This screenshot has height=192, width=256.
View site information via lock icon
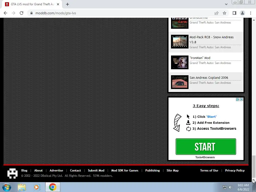tap(31, 13)
